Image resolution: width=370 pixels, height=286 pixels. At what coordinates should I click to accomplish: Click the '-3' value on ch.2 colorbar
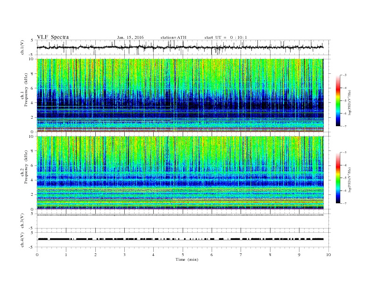coord(345,152)
